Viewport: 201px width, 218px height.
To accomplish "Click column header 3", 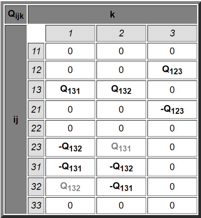I will [x=172, y=33].
